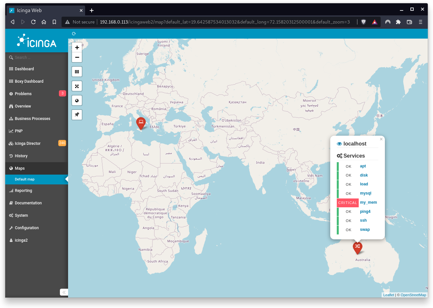The image size is (433, 308).
Task: Click the globe map control button
Action: 77,101
